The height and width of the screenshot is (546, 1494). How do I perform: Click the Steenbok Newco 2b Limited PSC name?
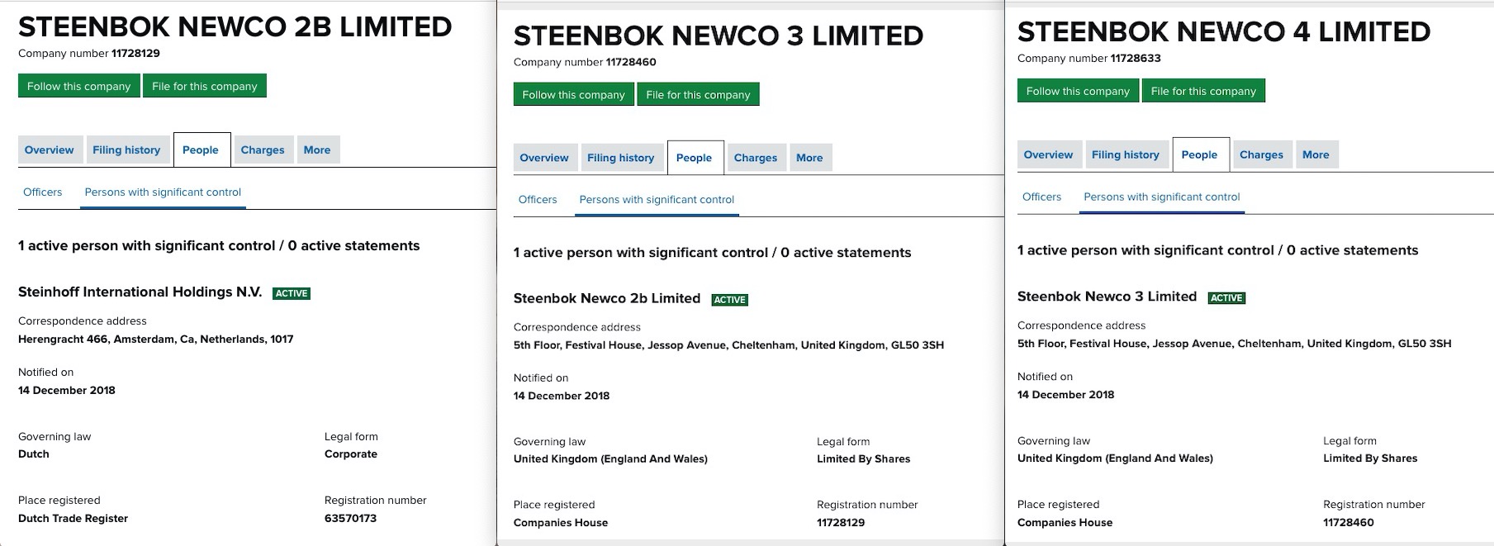pyautogui.click(x=606, y=298)
